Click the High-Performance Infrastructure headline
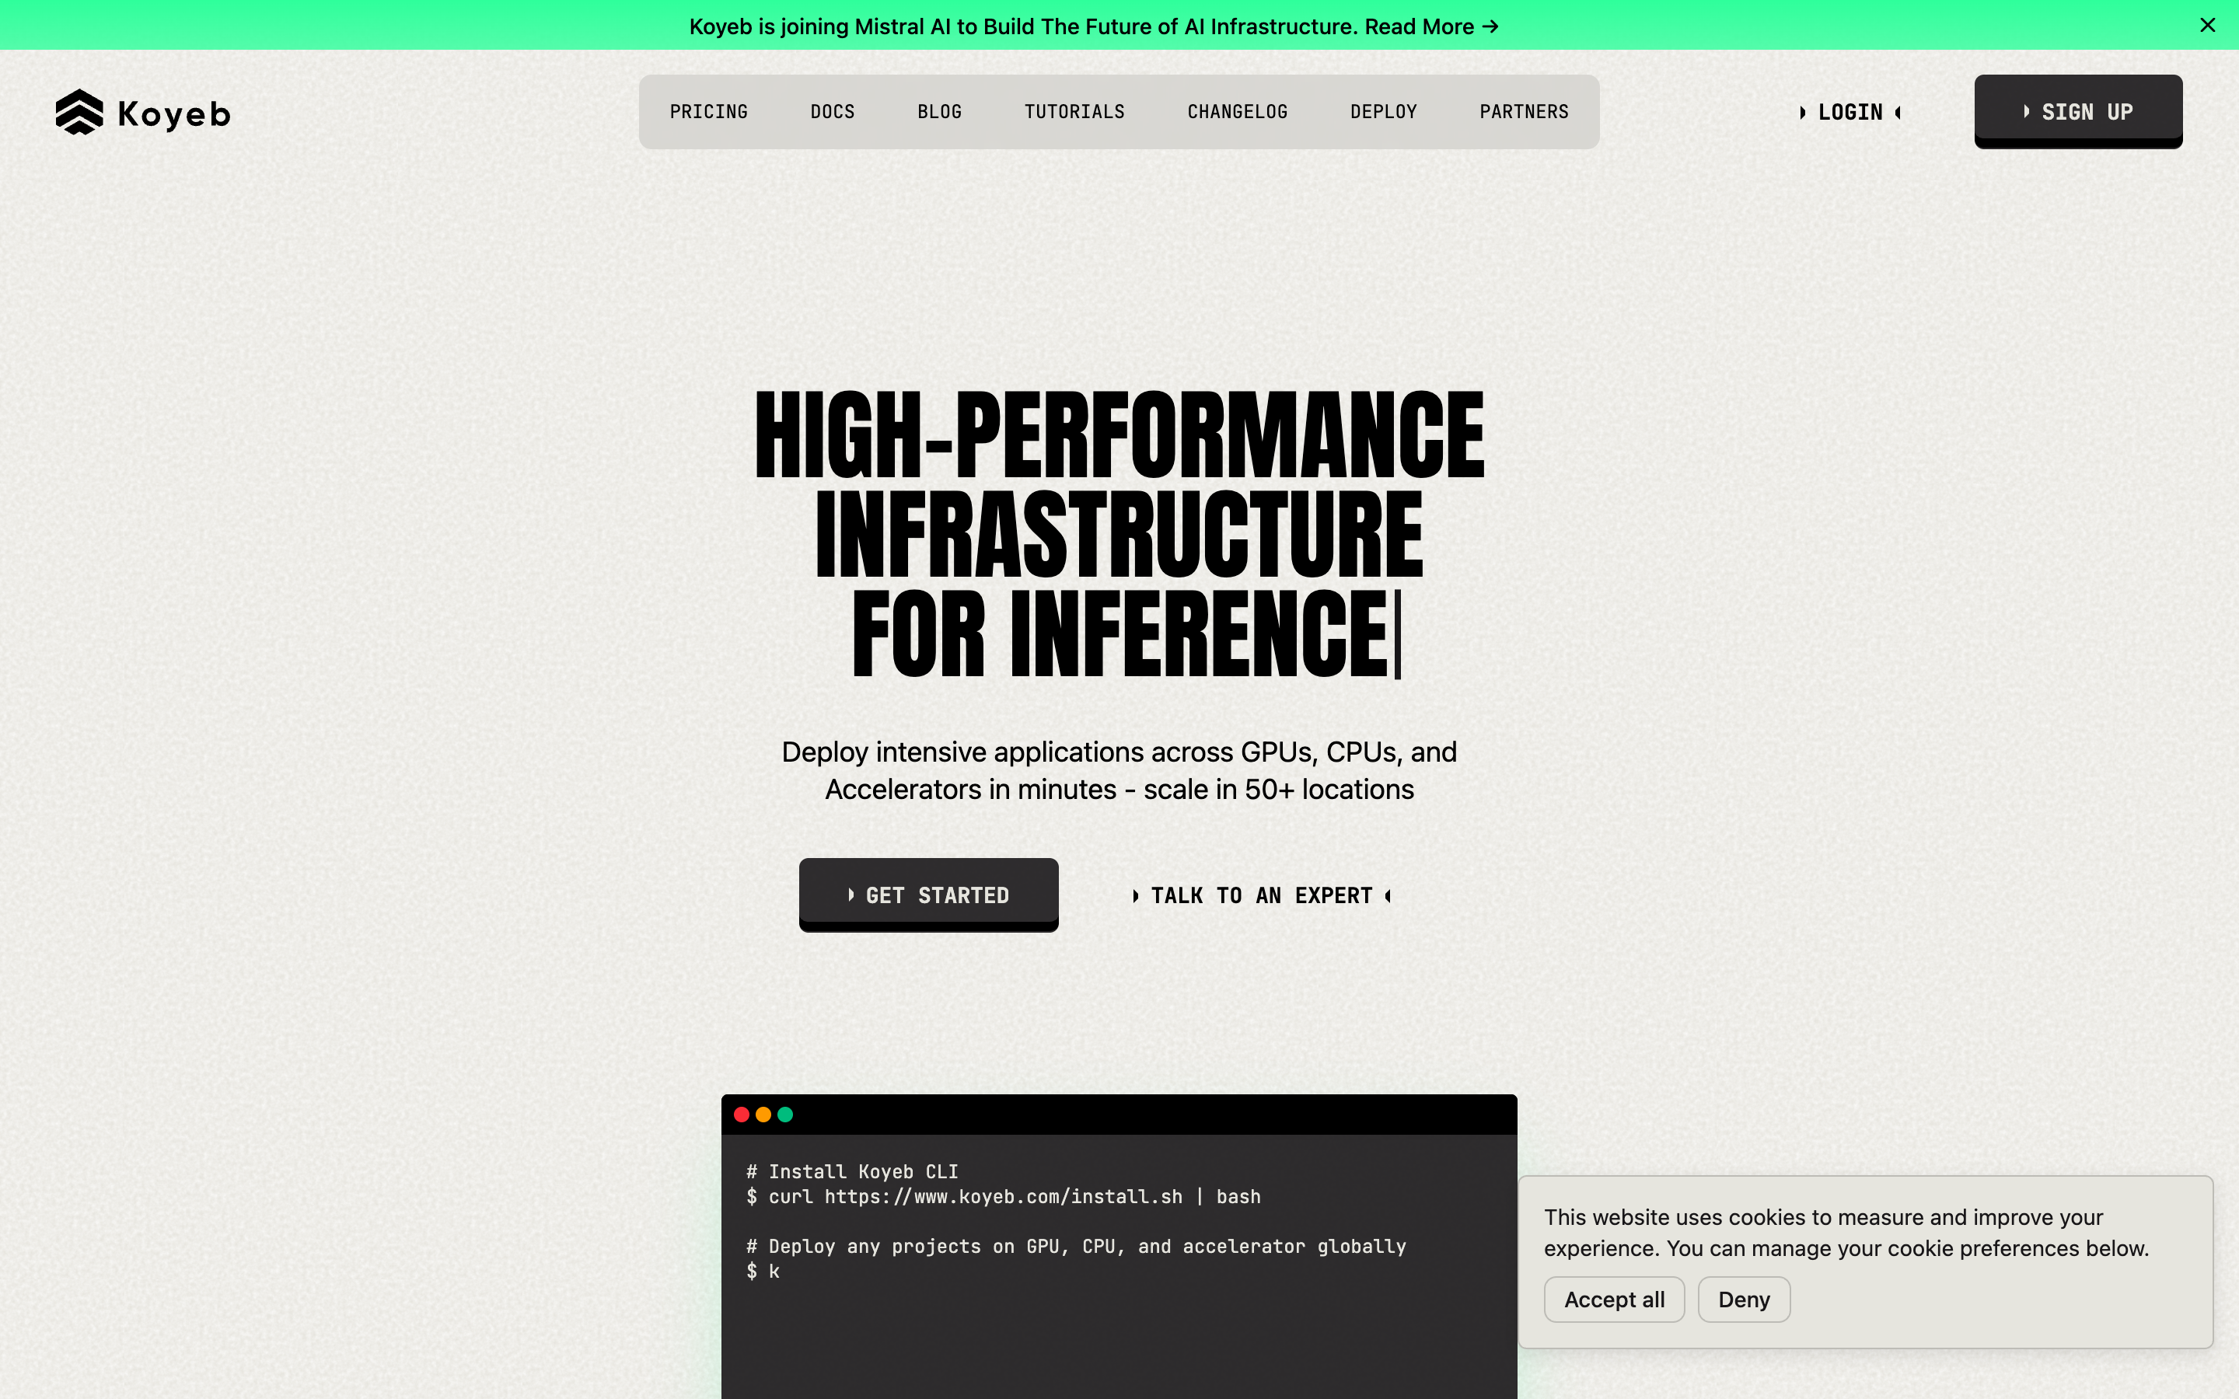Image resolution: width=2239 pixels, height=1399 pixels. pos(1119,534)
